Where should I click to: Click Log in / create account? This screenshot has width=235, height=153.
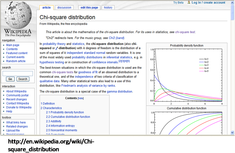[208, 3]
